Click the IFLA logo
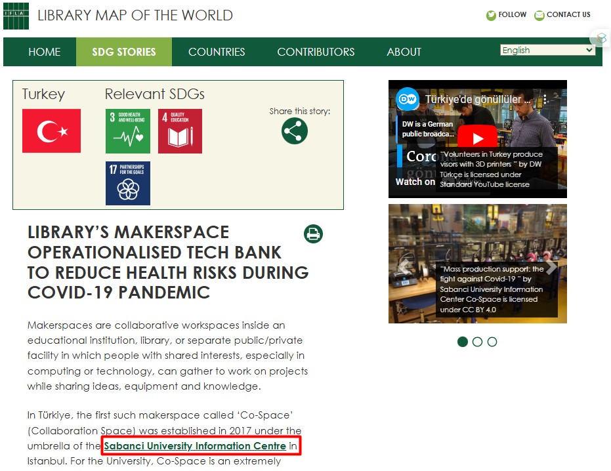This screenshot has width=611, height=471. point(16,16)
